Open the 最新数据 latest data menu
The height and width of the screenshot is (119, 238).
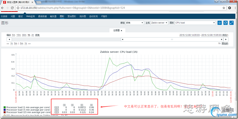(42, 16)
